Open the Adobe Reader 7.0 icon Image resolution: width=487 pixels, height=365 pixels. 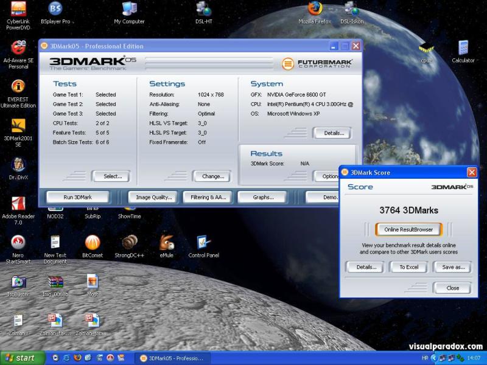18,204
